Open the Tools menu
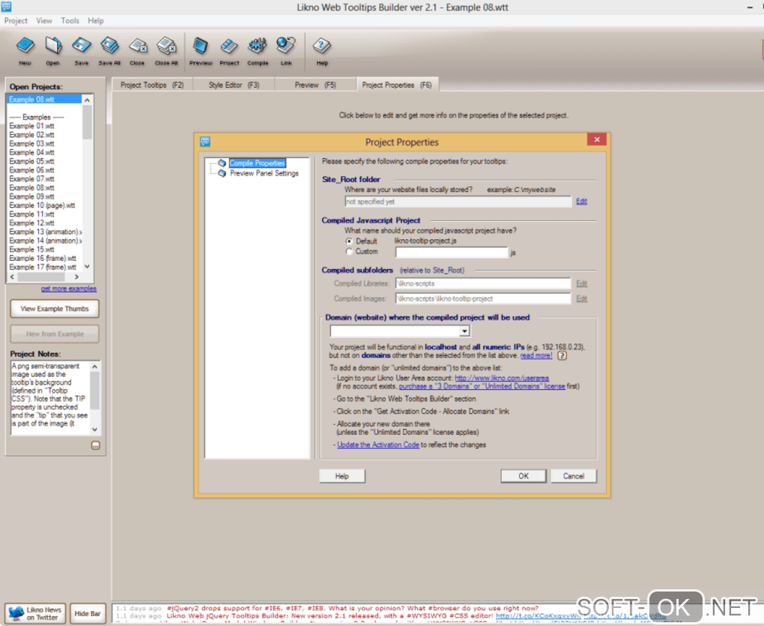 coord(70,20)
